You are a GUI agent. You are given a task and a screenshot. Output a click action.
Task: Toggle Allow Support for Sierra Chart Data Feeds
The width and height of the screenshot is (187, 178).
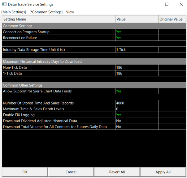click(137, 91)
